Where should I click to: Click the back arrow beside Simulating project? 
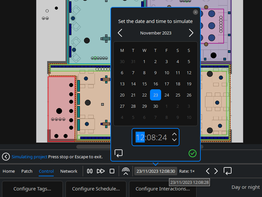(6, 157)
